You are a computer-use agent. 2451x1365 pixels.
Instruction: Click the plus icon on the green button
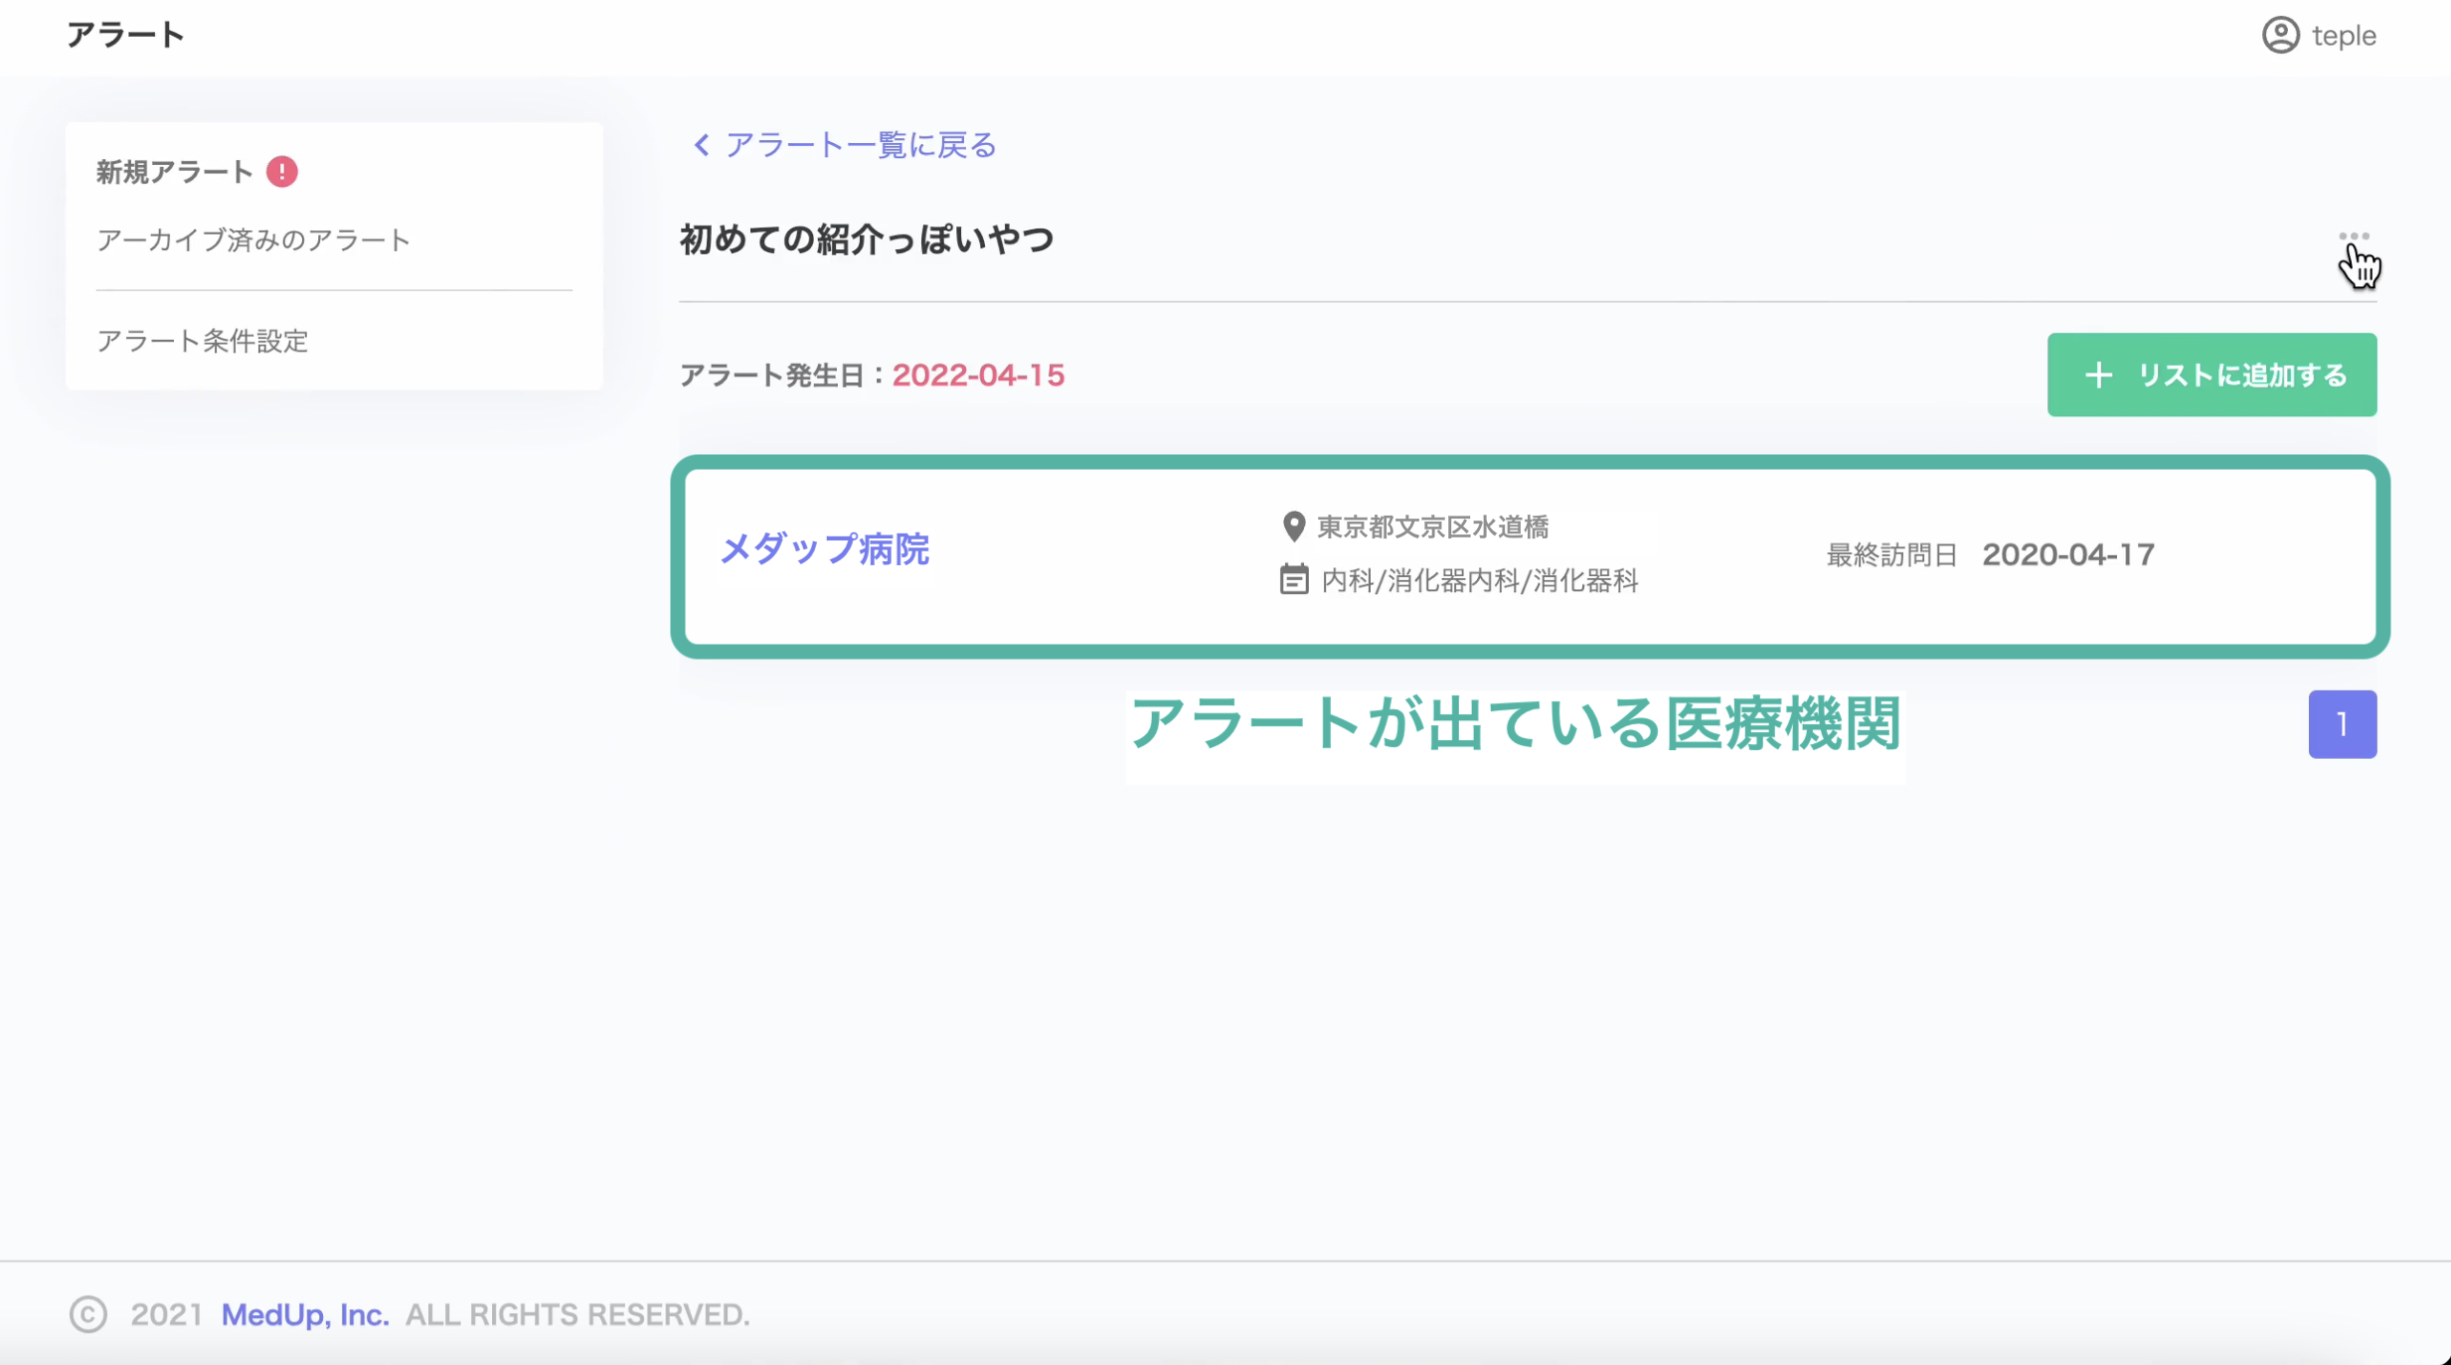click(2098, 376)
